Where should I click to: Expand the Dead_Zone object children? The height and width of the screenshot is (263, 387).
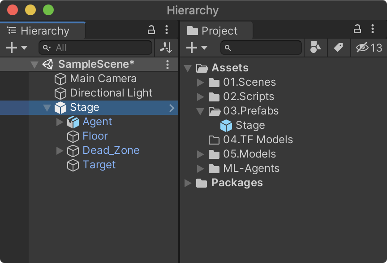coord(60,150)
